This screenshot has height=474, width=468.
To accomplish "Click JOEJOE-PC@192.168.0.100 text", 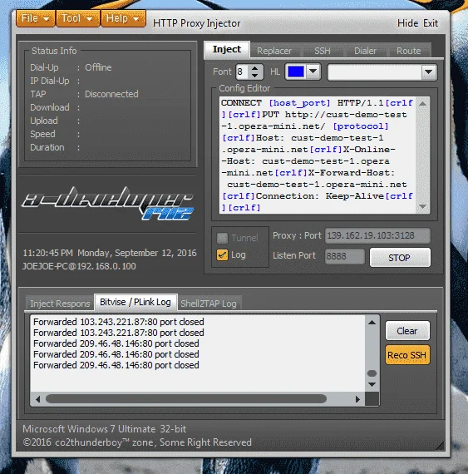I will click(x=79, y=266).
